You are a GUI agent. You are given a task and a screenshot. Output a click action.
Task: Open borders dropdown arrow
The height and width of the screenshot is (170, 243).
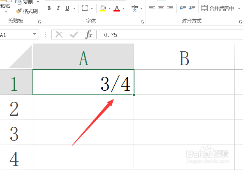(92, 8)
